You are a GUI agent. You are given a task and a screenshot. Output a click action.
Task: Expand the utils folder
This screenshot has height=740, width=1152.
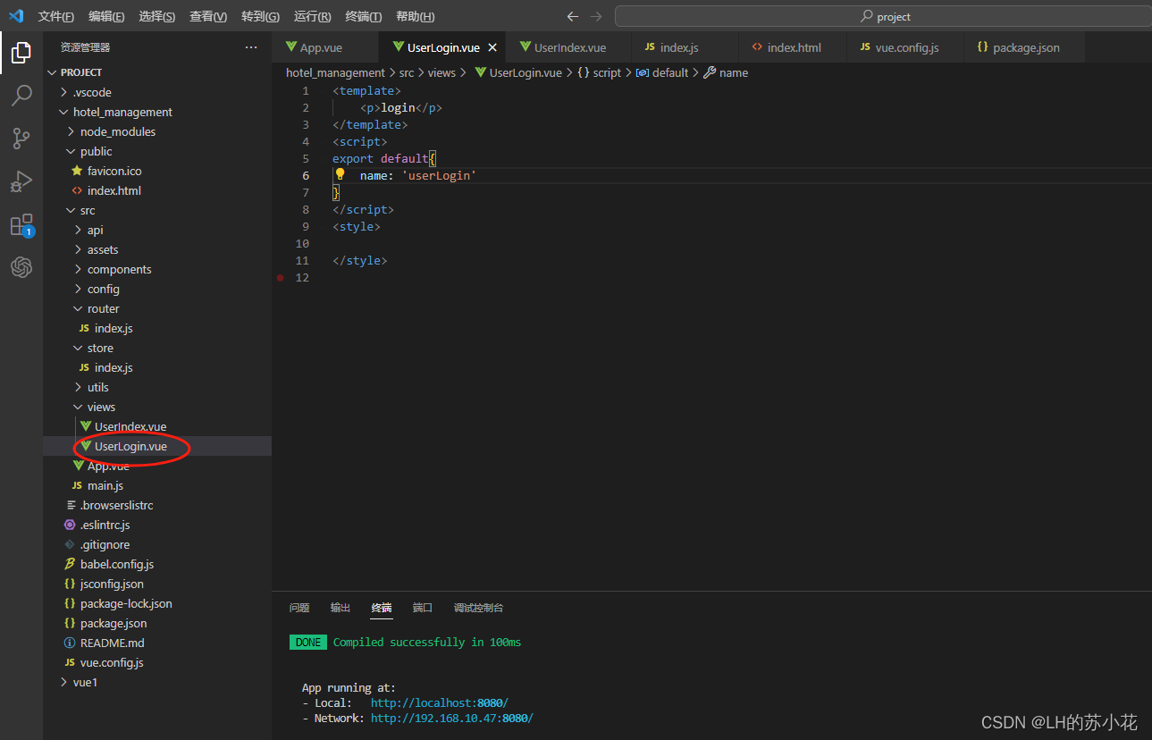[x=157, y=387]
